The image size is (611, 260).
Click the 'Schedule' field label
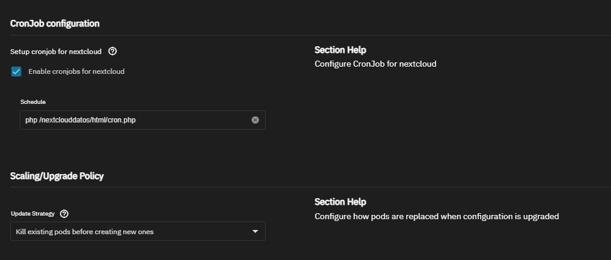33,102
